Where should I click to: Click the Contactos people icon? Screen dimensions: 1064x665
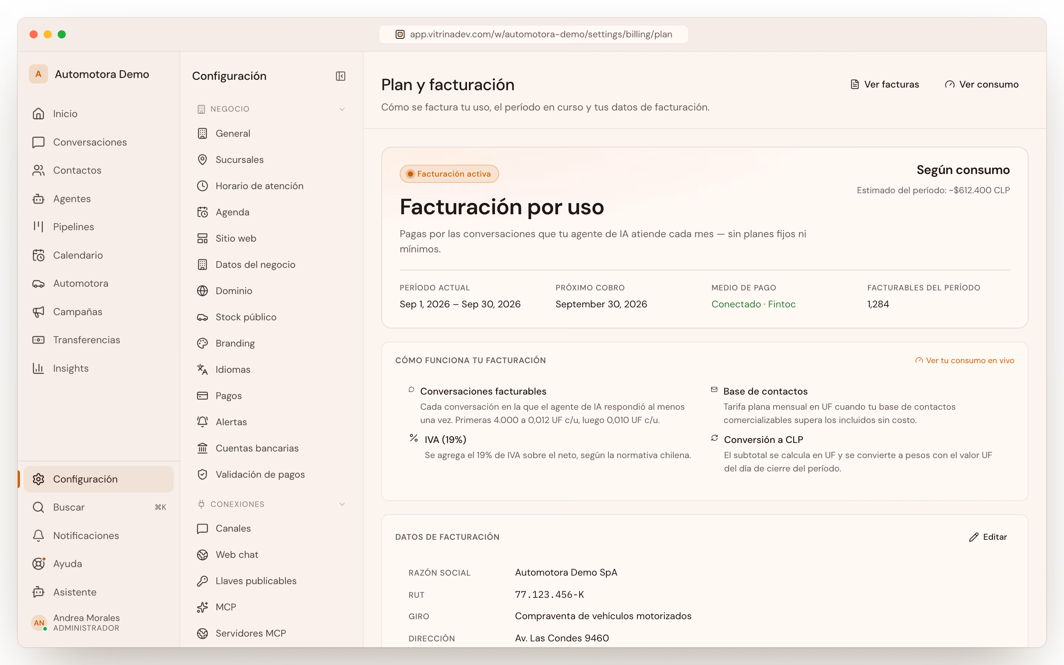coord(38,170)
